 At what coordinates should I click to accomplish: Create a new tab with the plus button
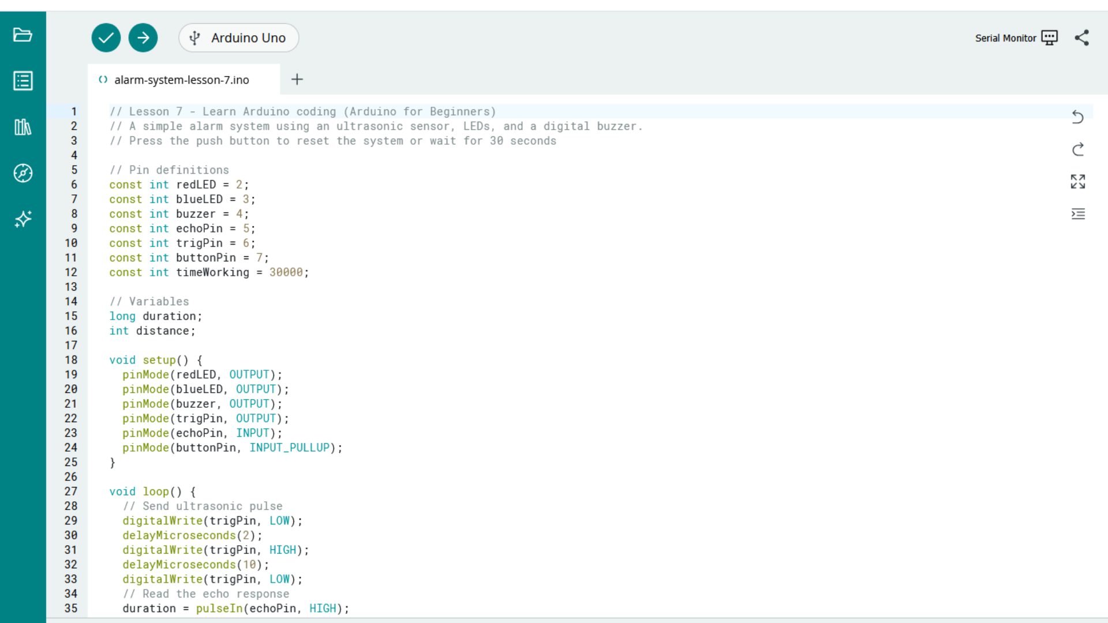[x=297, y=79]
